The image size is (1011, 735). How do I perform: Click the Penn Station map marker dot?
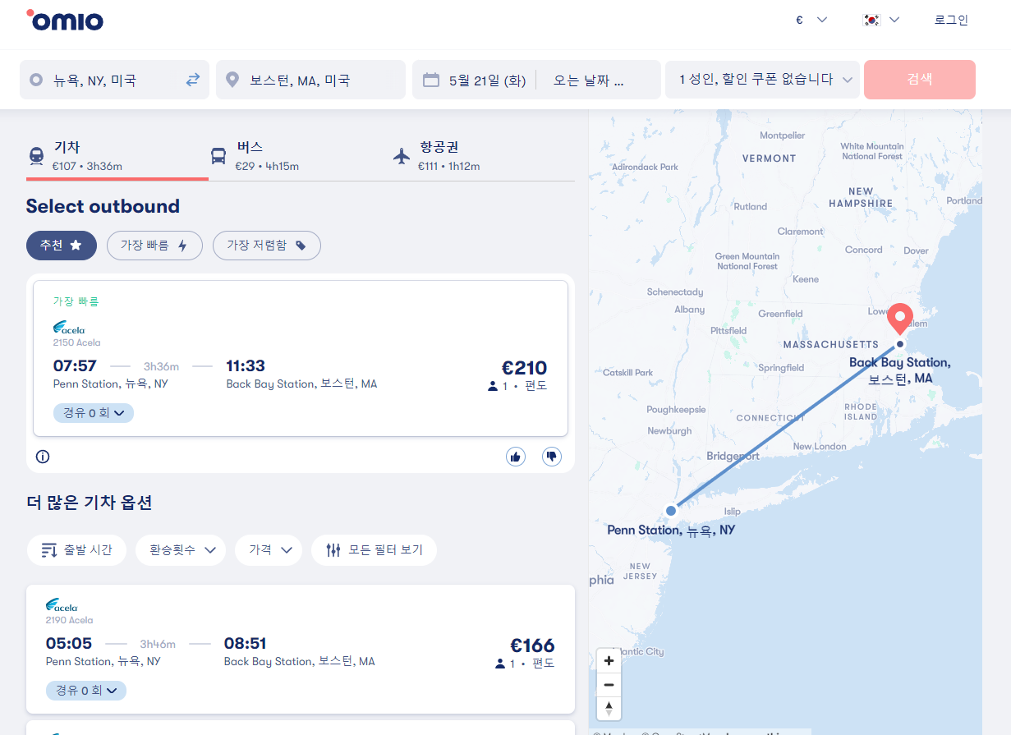(671, 511)
